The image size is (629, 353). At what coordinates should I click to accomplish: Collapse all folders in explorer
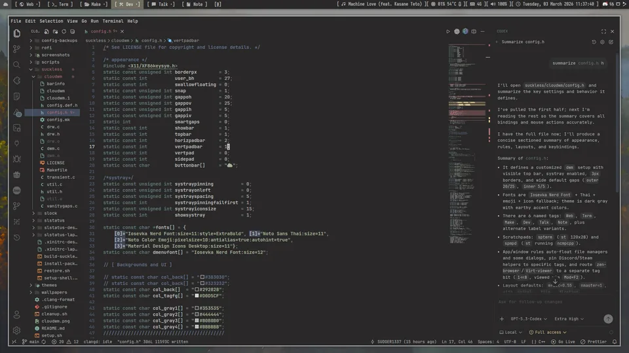[x=73, y=31]
